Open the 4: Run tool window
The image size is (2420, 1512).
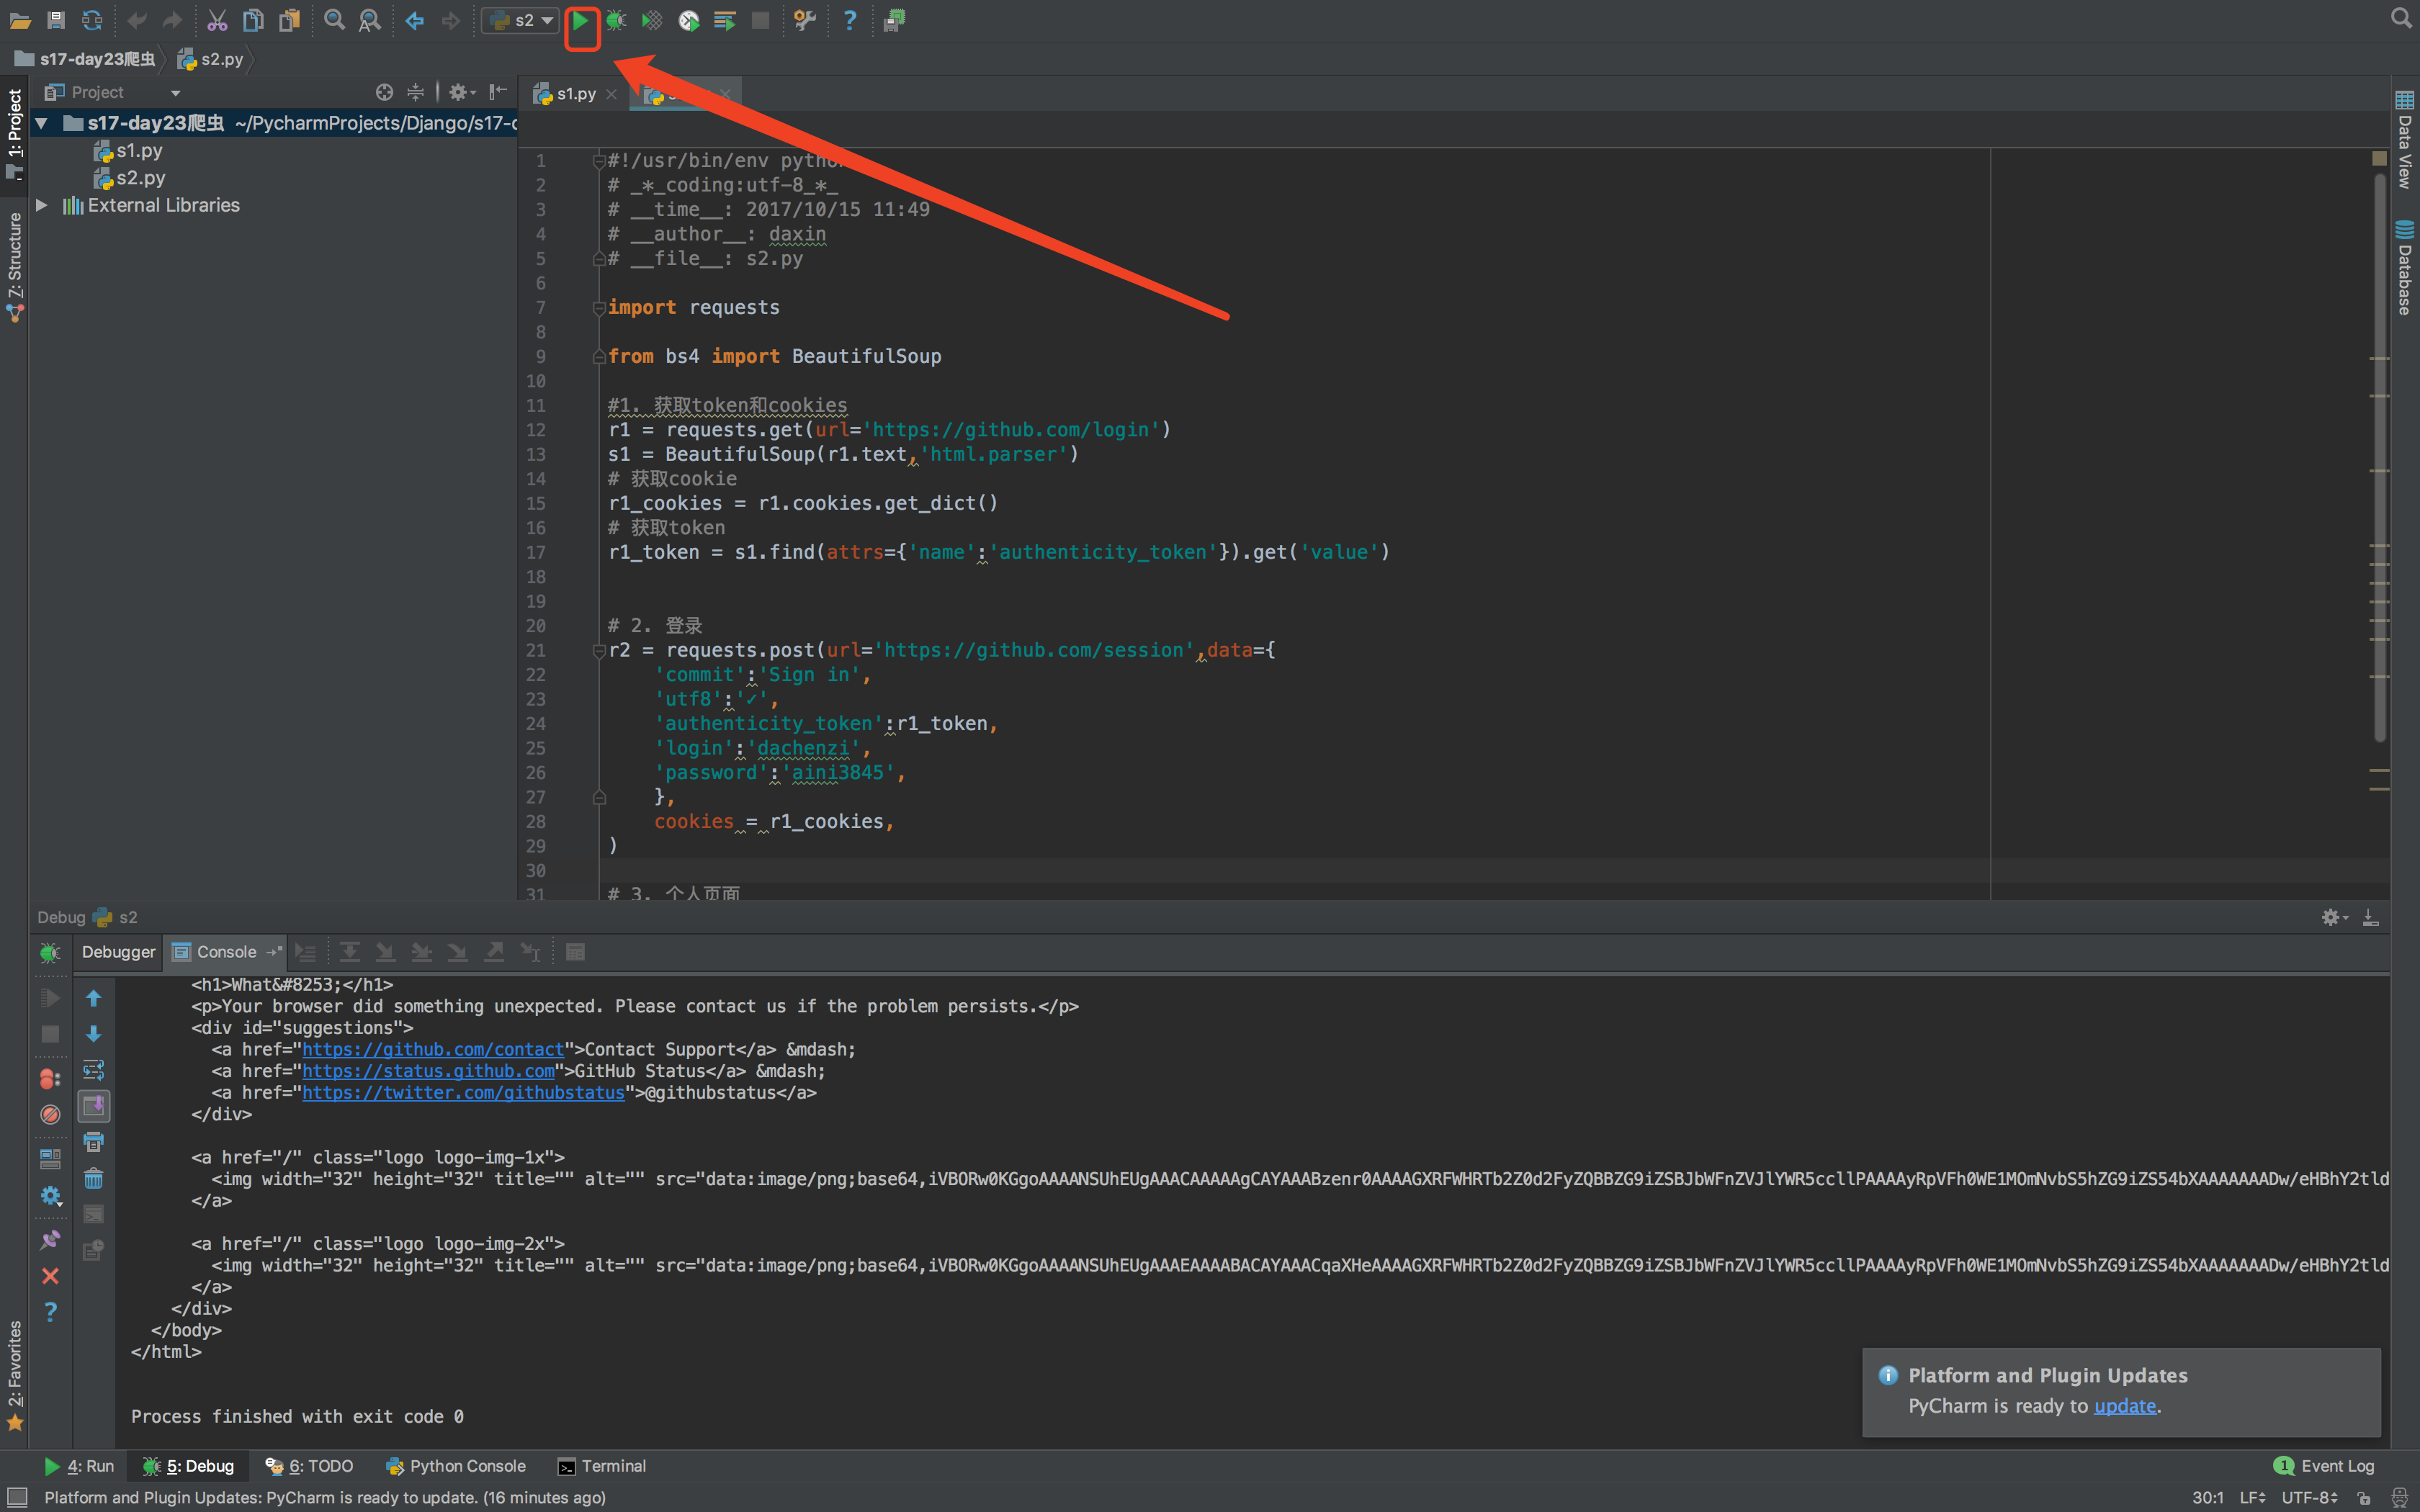pos(80,1466)
